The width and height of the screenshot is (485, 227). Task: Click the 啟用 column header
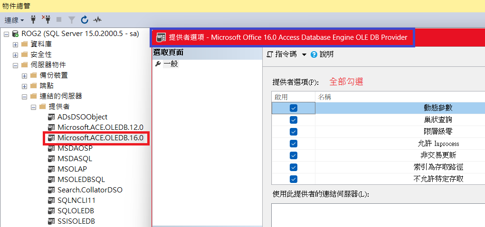click(x=294, y=97)
